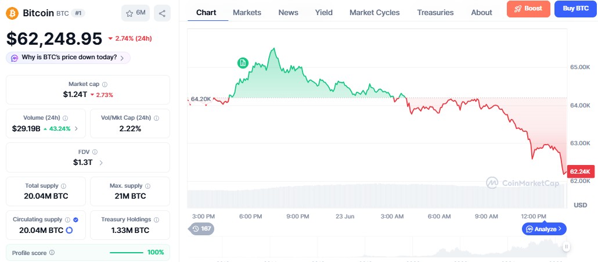The image size is (598, 262).
Task: Click the 2.22% Vol/Mkt Cap value
Action: [130, 128]
